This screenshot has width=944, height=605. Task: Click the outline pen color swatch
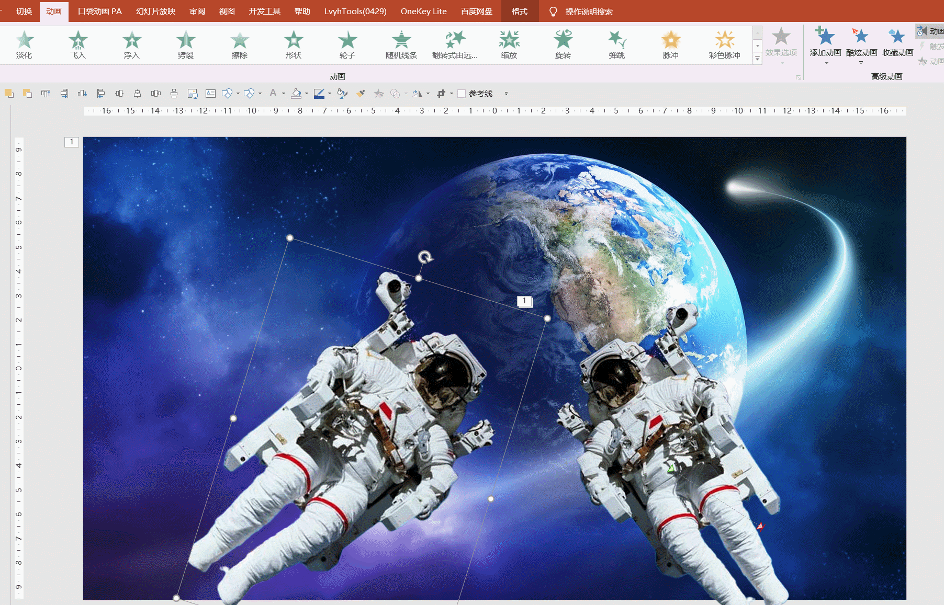[319, 94]
